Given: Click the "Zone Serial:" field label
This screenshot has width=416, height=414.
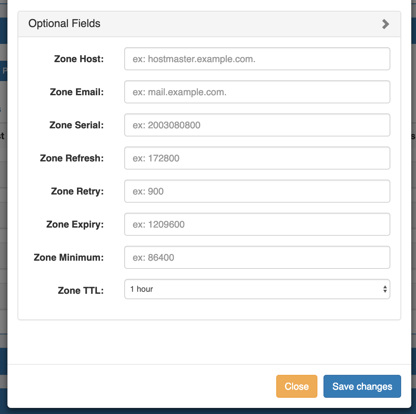Looking at the screenshot, I should coord(77,125).
